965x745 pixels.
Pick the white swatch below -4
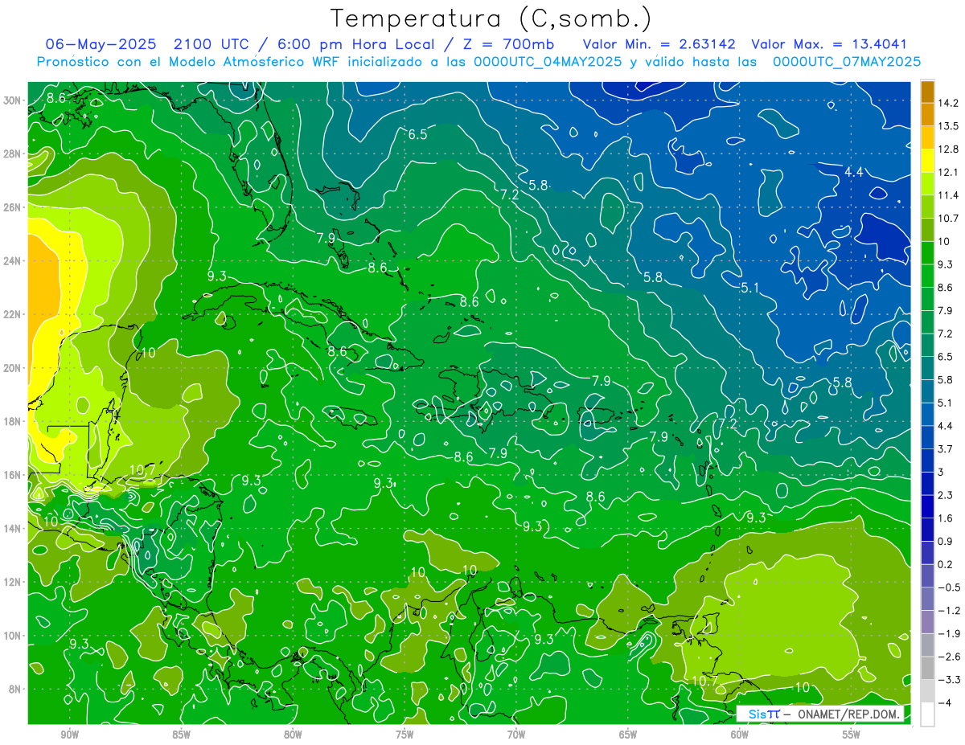(x=927, y=714)
